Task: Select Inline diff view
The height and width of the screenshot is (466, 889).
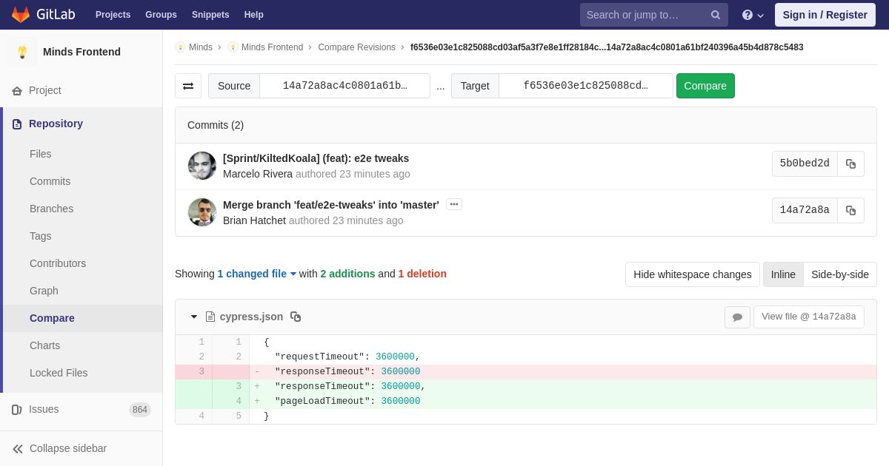Action: [x=782, y=274]
